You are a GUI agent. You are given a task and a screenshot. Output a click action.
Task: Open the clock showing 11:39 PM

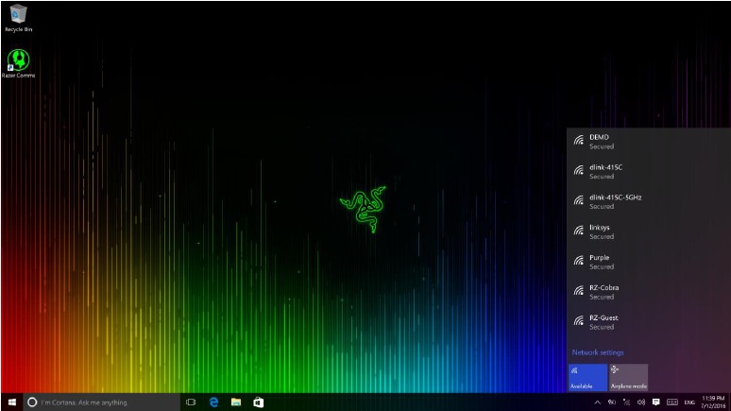713,402
